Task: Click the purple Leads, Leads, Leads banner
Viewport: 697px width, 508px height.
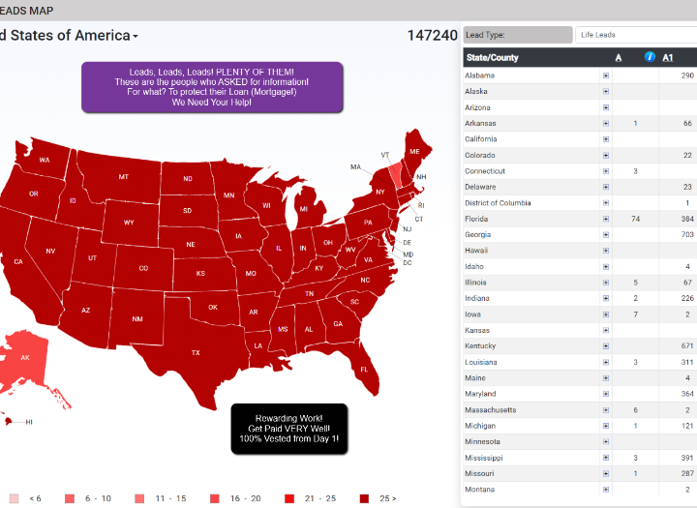Action: 212,87
